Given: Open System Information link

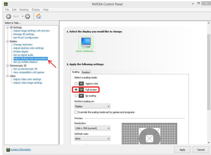Looking at the screenshot, I should point(21,150).
